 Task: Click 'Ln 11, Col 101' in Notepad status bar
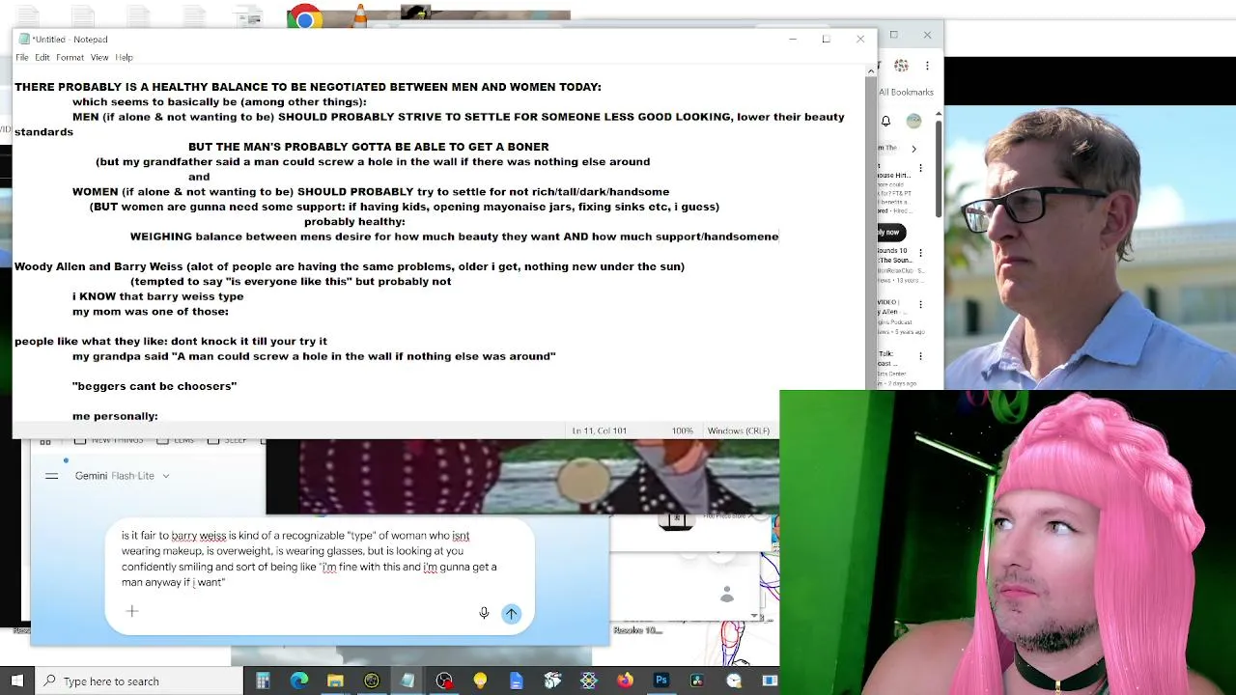tap(600, 431)
